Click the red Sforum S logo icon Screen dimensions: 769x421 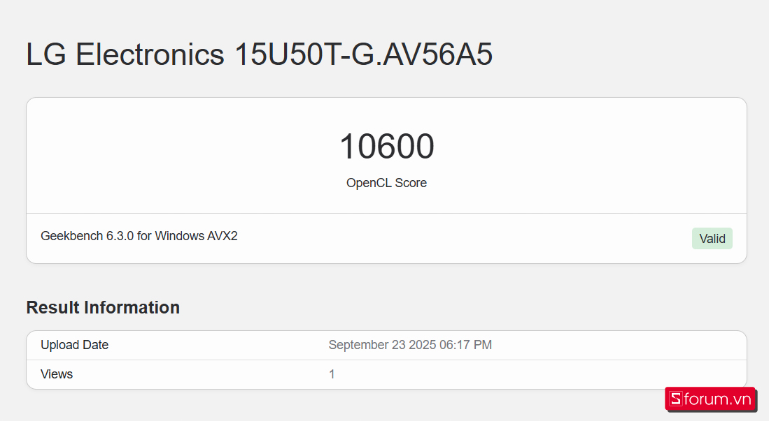pyautogui.click(x=675, y=399)
